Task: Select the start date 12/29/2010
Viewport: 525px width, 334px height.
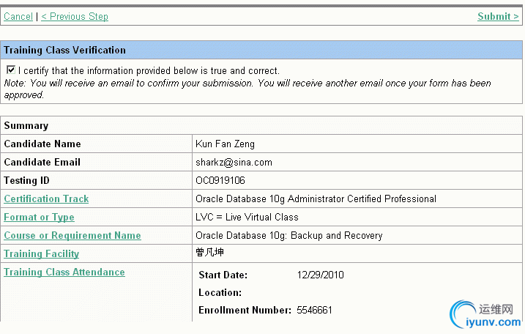Action: tap(321, 275)
